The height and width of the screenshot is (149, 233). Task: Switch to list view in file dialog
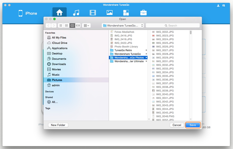point(66,26)
